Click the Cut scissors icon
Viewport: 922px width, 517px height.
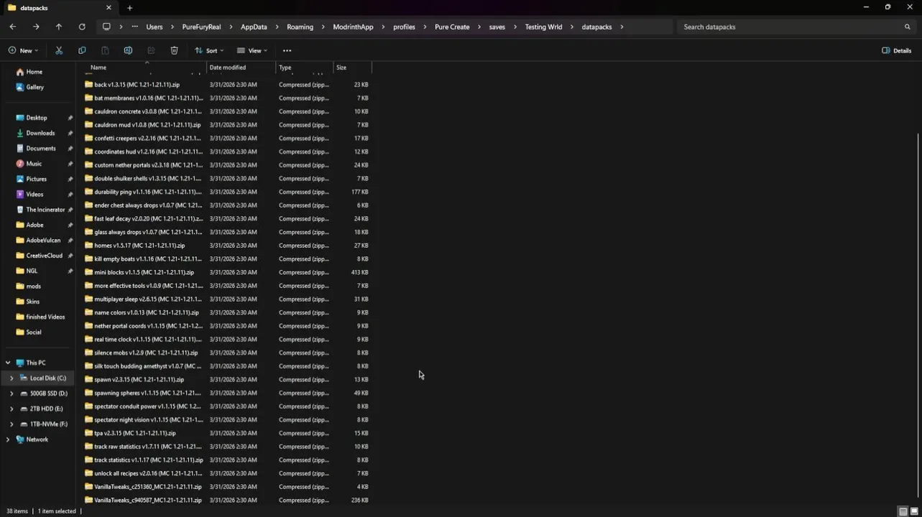click(x=59, y=50)
